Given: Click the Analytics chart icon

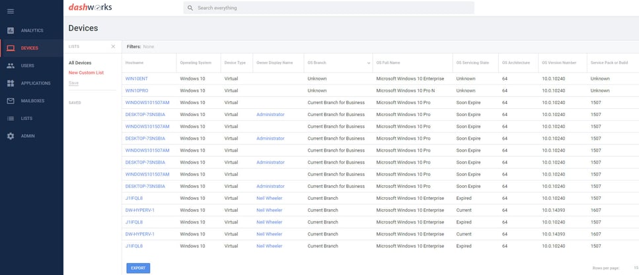Looking at the screenshot, I should tap(11, 30).
